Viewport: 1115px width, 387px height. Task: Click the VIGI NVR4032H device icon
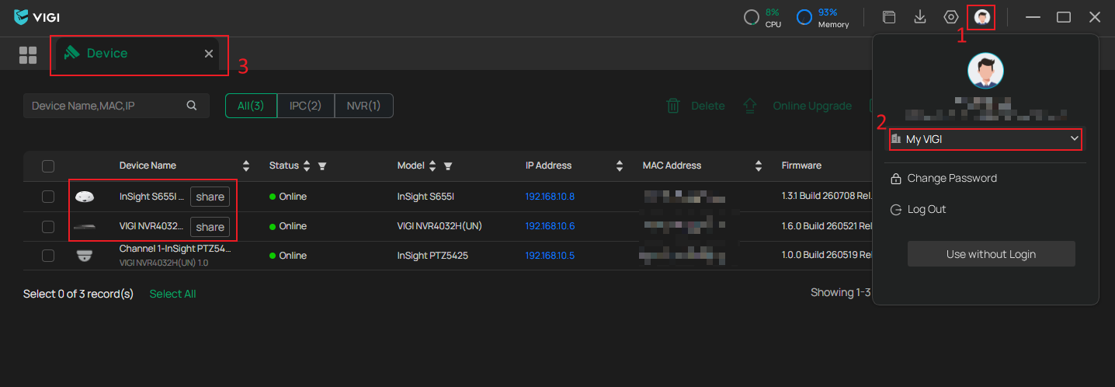point(85,226)
